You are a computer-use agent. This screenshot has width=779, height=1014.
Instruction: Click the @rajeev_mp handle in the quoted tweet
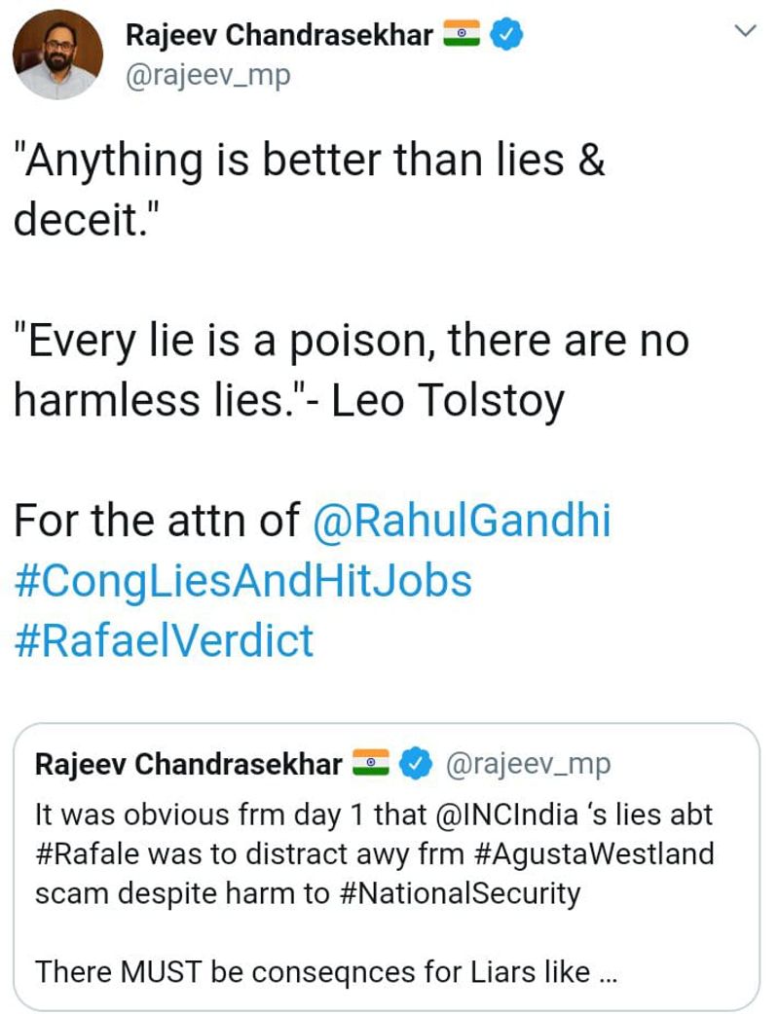tap(528, 765)
